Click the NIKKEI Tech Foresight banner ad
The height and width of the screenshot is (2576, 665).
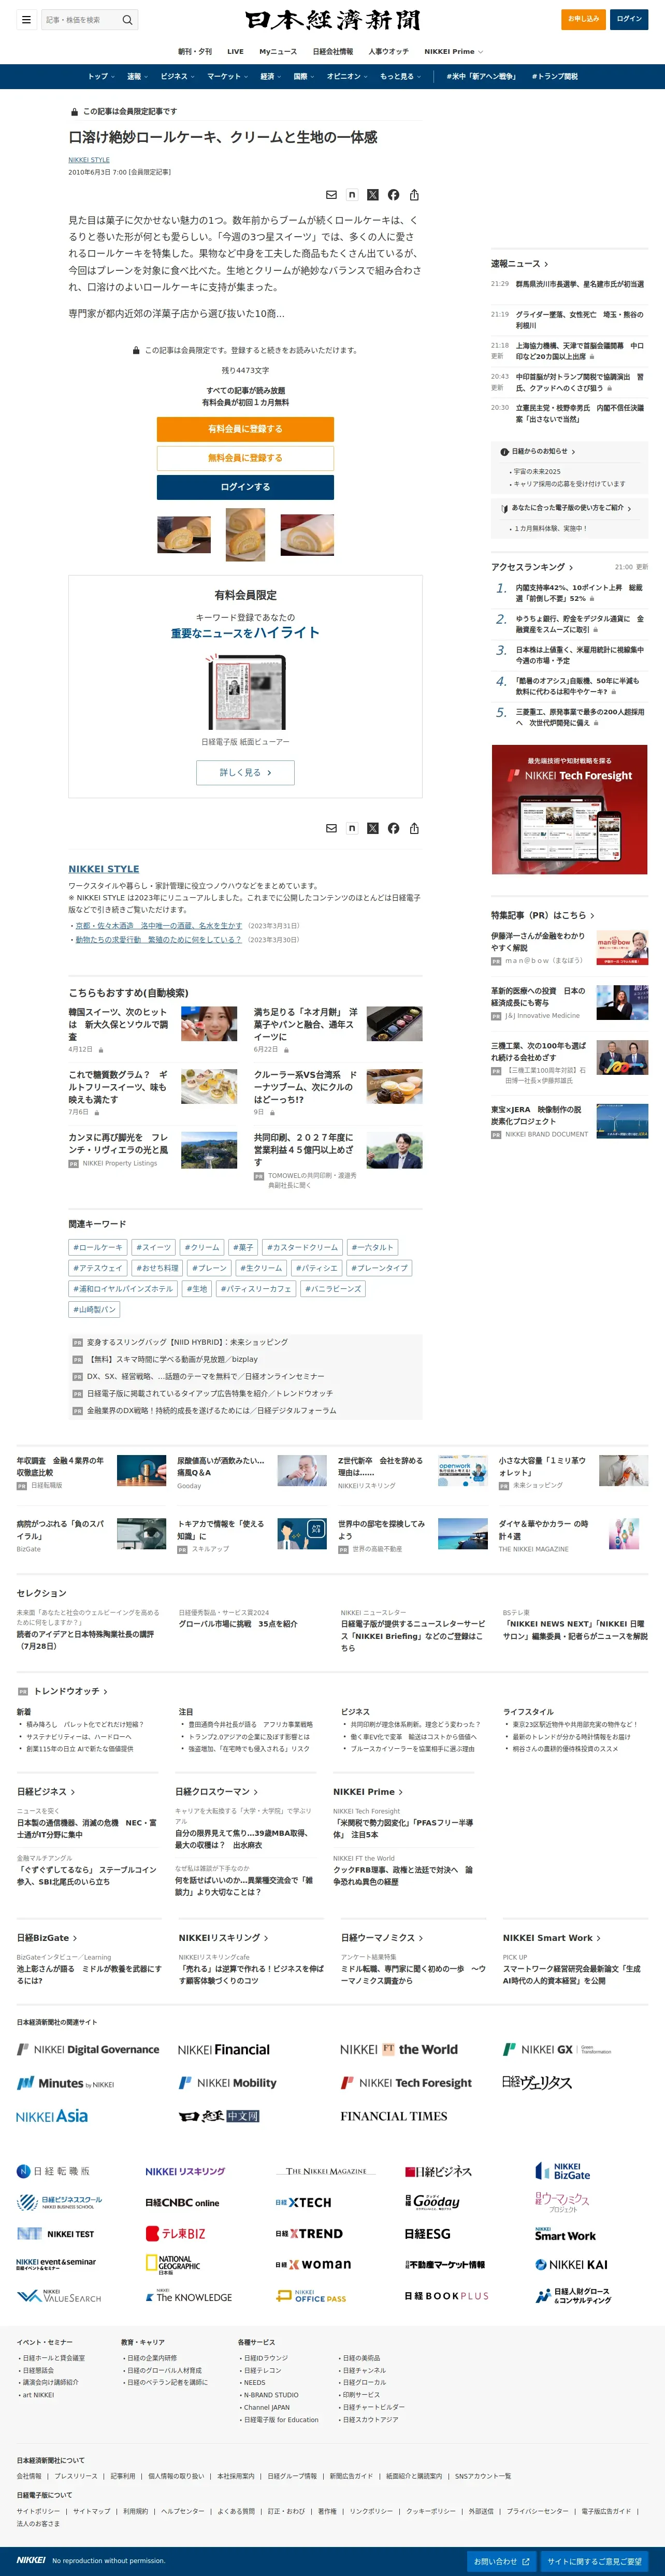click(569, 810)
